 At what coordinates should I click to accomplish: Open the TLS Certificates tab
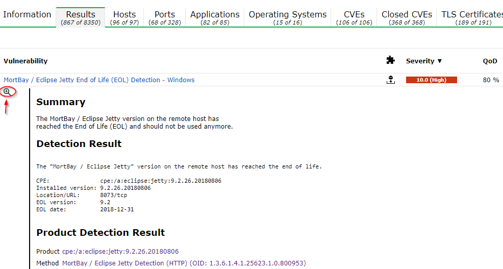click(x=471, y=18)
